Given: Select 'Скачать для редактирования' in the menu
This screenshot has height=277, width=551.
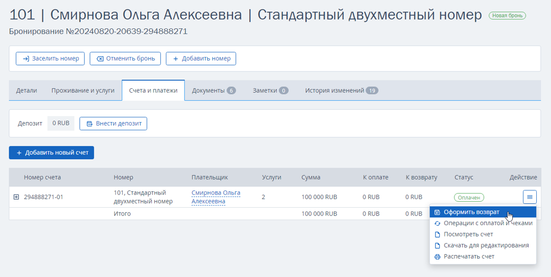Looking at the screenshot, I should (483, 245).
